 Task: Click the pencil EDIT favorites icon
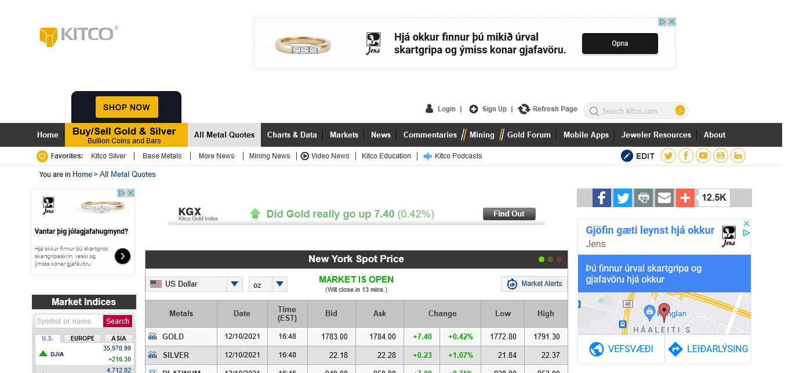tap(627, 155)
